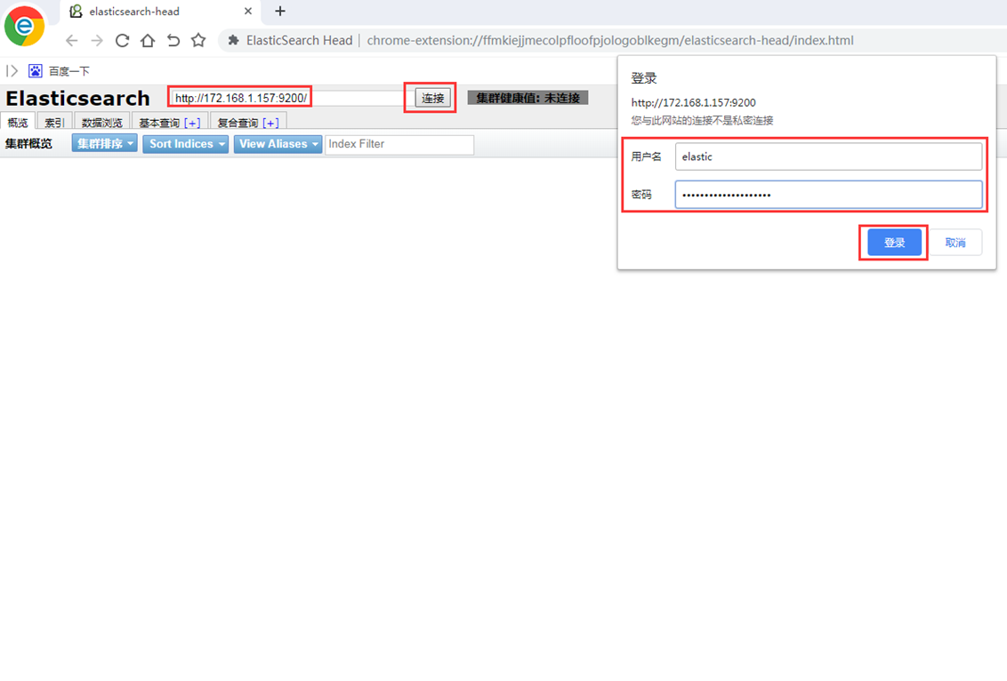This screenshot has height=681, width=1007.
Task: Click the 集群概览 label
Action: (x=28, y=144)
